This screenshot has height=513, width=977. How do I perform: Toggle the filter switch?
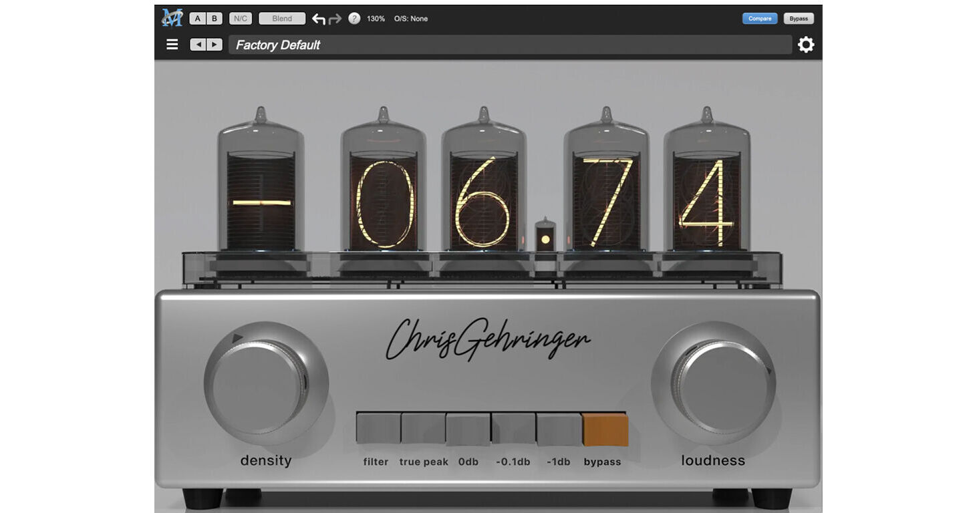378,428
